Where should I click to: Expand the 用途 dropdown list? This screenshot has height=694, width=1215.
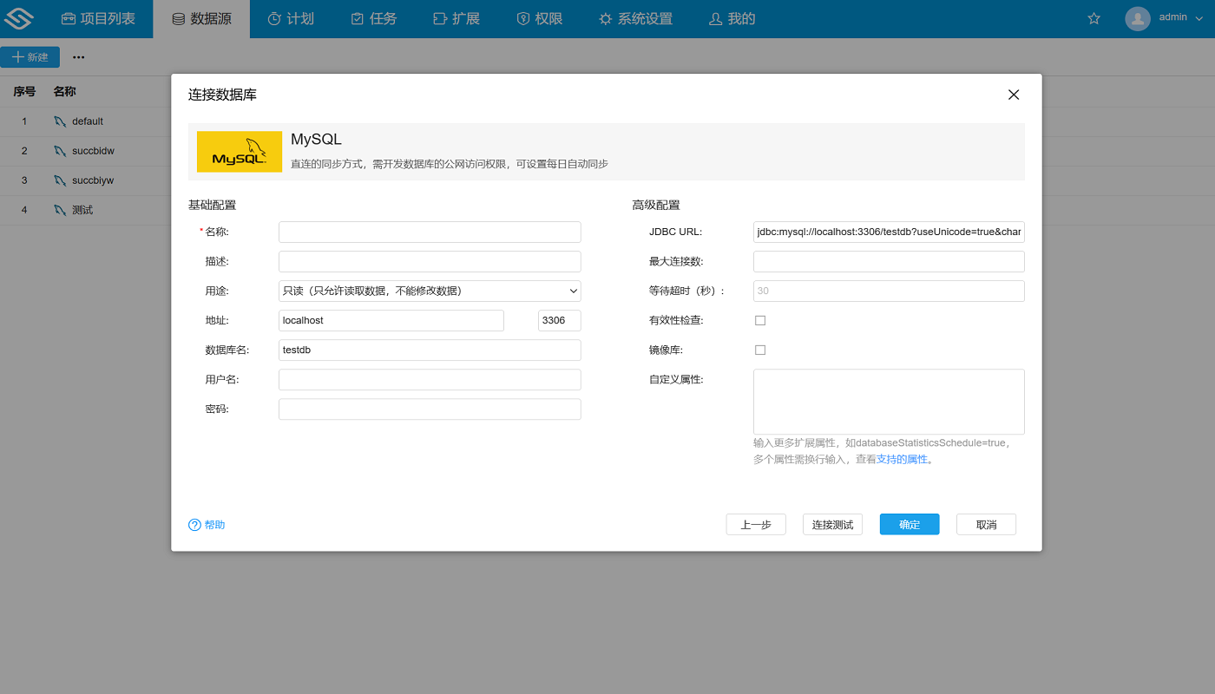tap(430, 291)
